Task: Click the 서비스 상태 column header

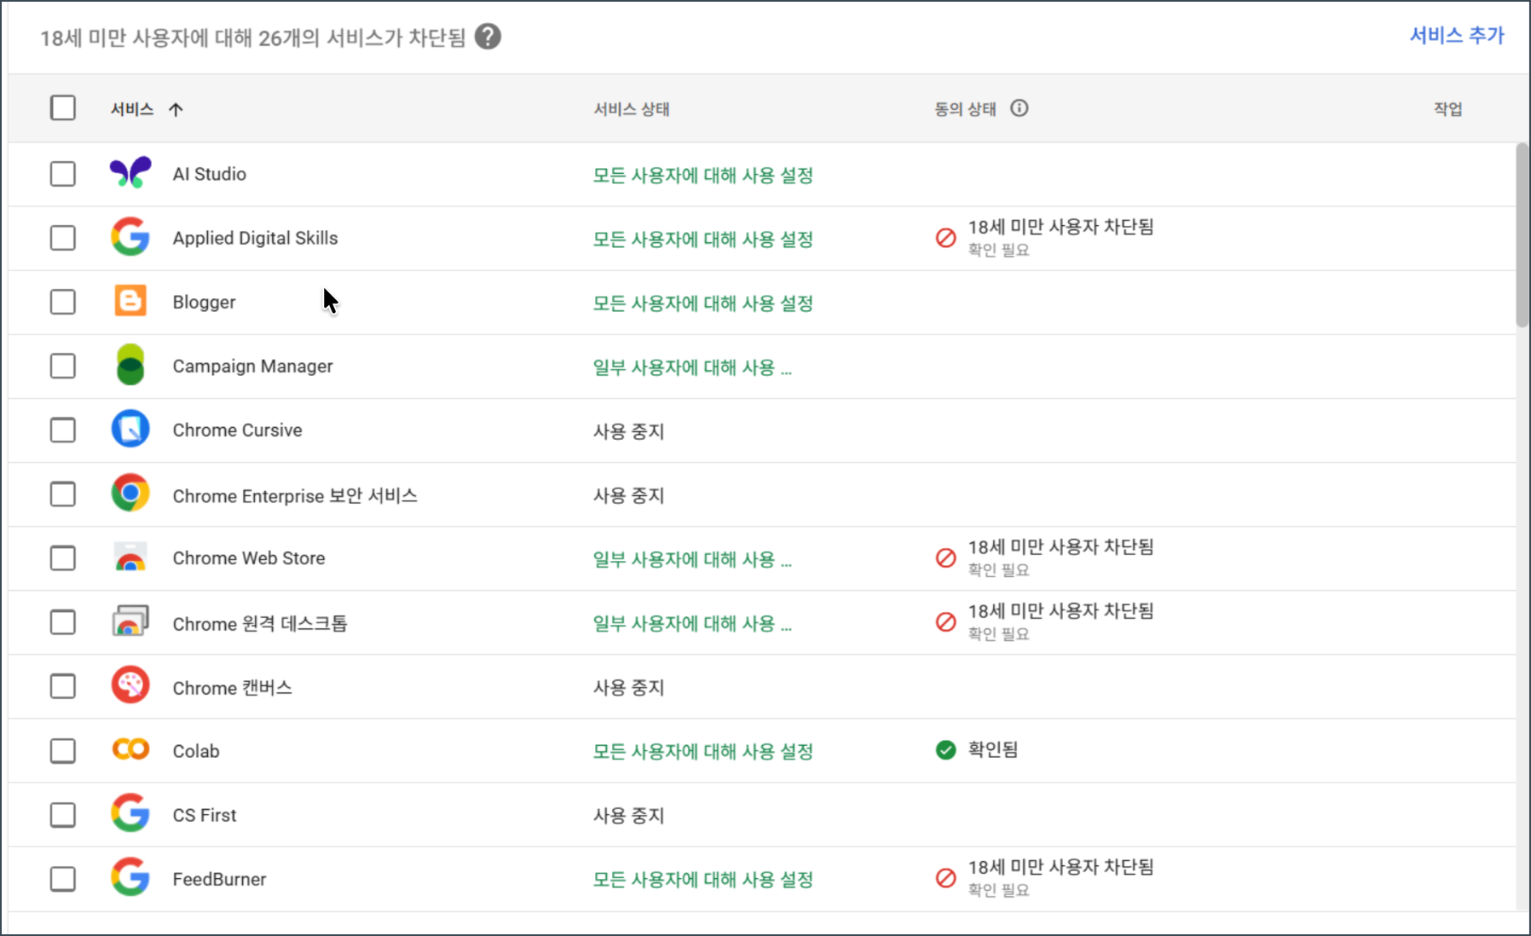Action: pos(632,109)
